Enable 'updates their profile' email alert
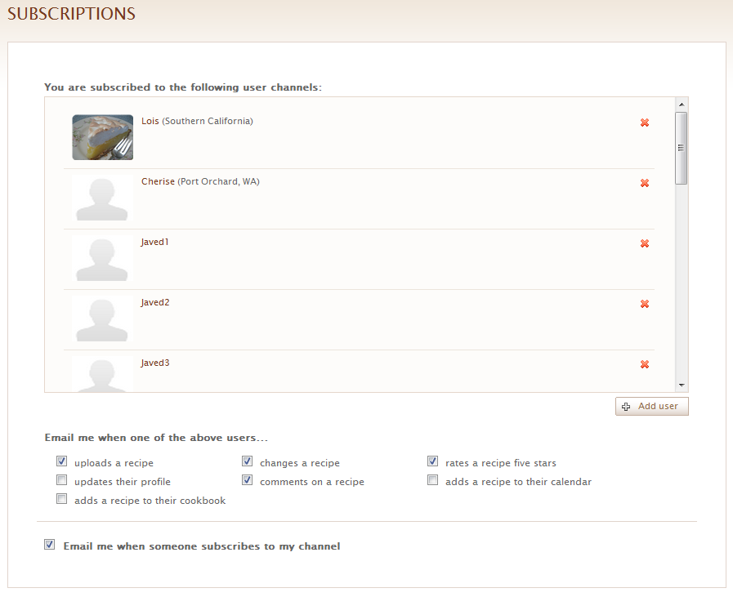Image resolution: width=733 pixels, height=597 pixels. click(61, 480)
